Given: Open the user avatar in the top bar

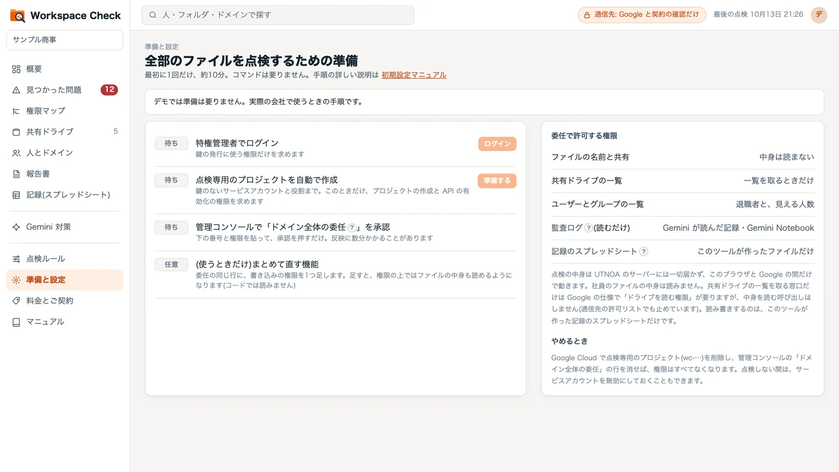Looking at the screenshot, I should pos(819,15).
